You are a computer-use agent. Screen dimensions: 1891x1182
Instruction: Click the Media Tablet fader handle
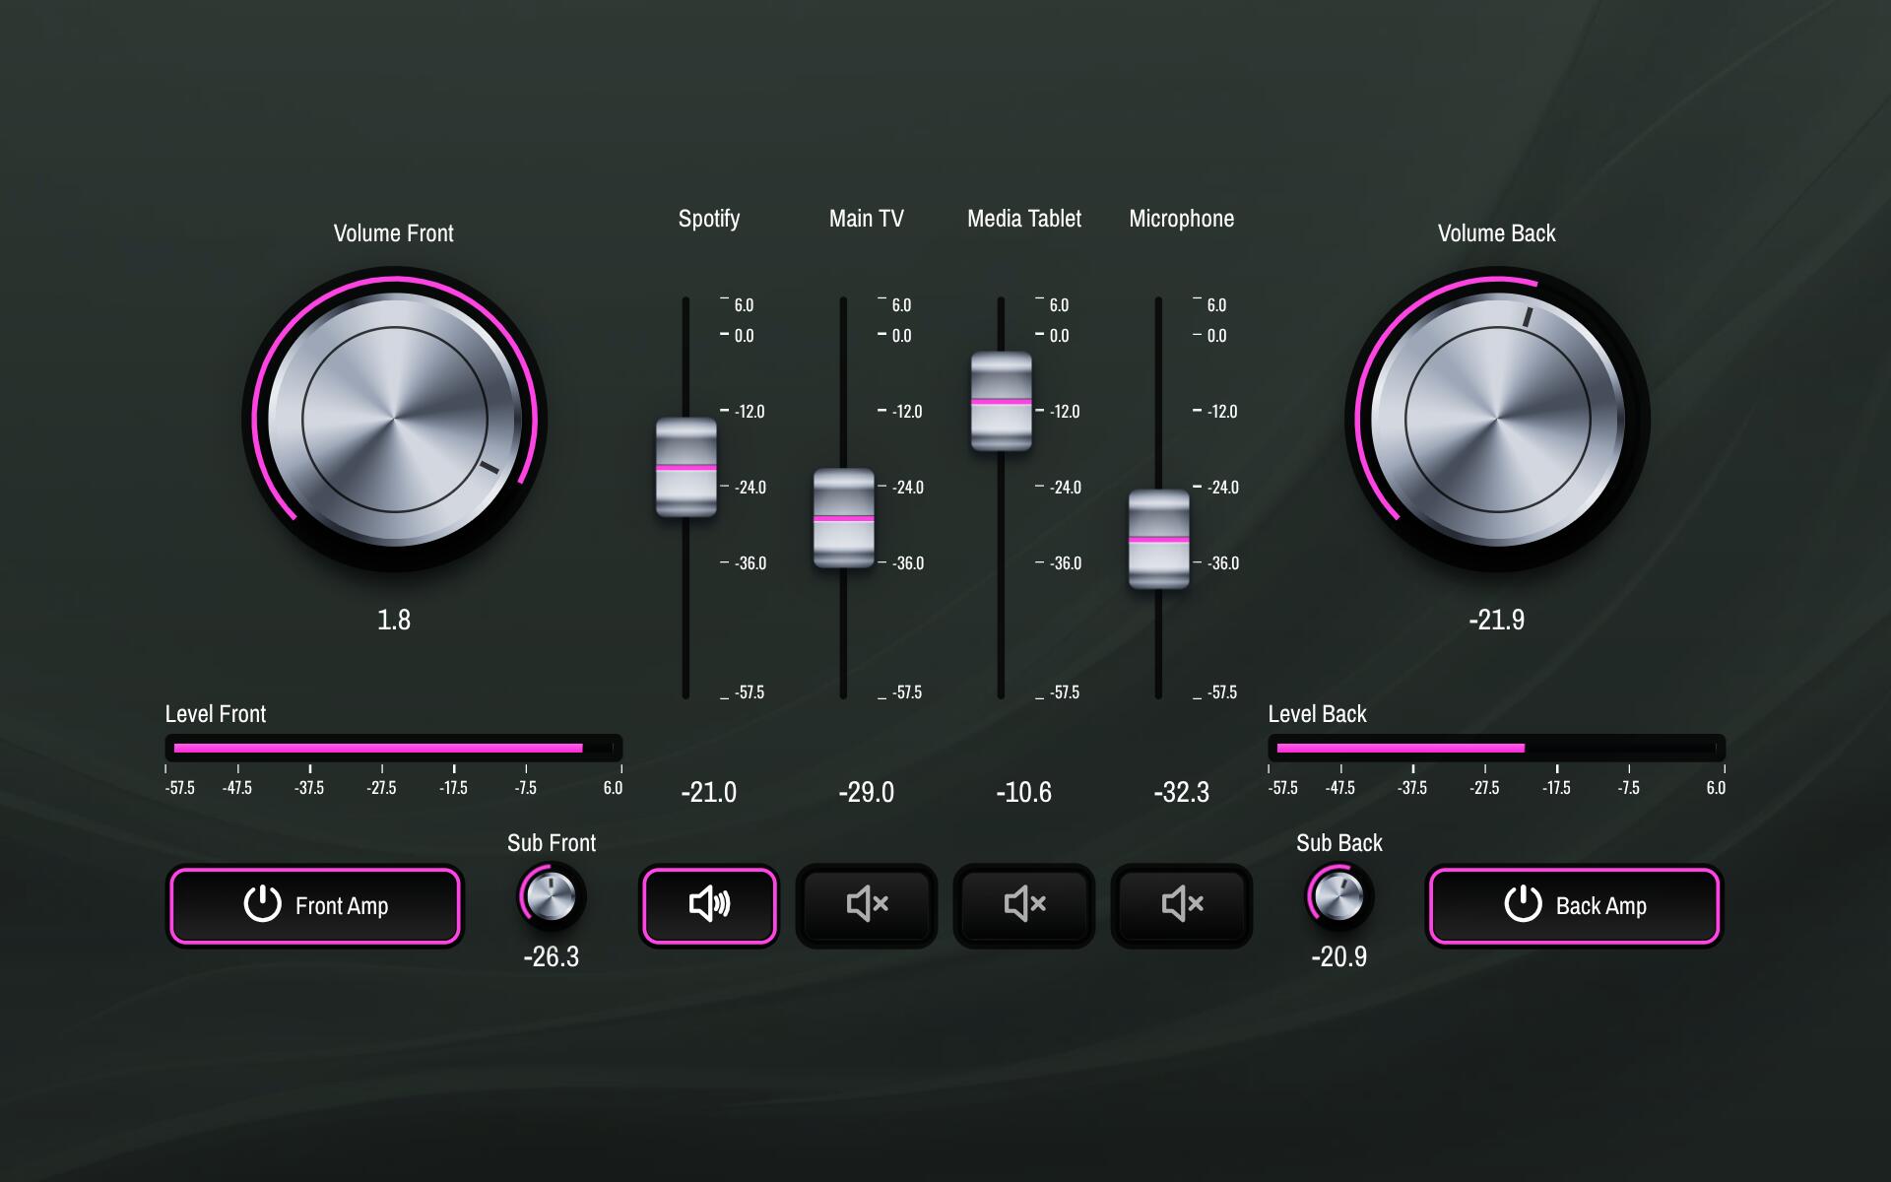click(1002, 402)
